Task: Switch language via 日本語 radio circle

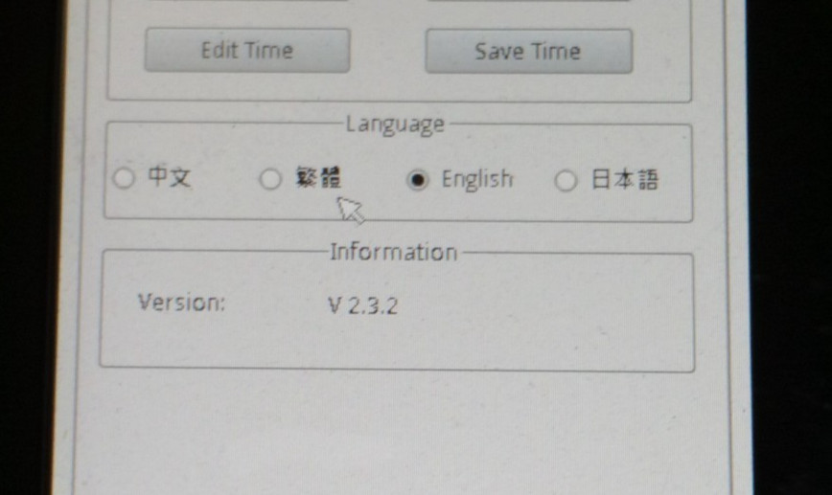Action: click(566, 180)
